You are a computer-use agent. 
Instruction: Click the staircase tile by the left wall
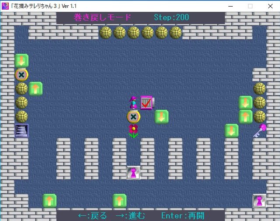tap(21, 130)
